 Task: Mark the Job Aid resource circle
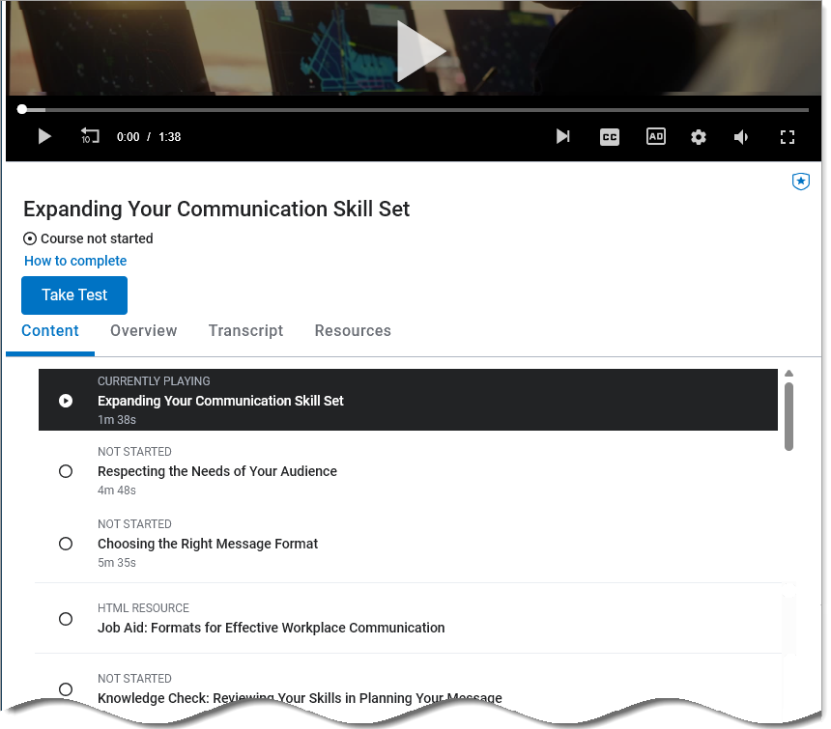click(66, 619)
